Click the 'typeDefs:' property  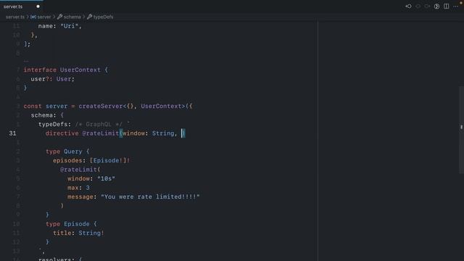pyautogui.click(x=55, y=124)
